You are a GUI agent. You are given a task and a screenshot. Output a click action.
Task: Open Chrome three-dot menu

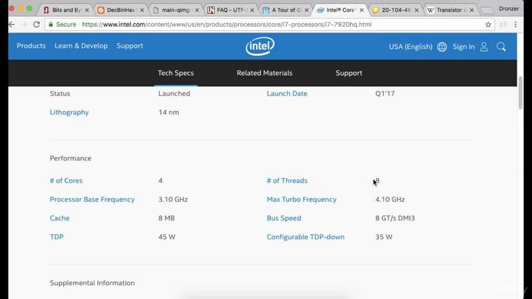(x=515, y=25)
